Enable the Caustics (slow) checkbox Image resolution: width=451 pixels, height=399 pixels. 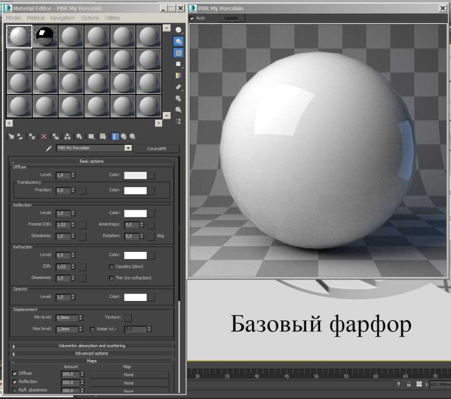tap(111, 266)
